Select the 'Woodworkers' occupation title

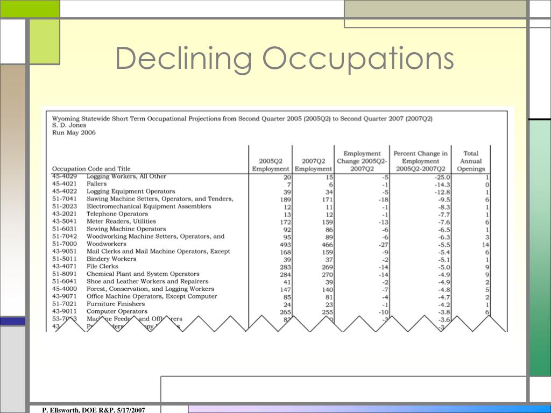tap(107, 244)
